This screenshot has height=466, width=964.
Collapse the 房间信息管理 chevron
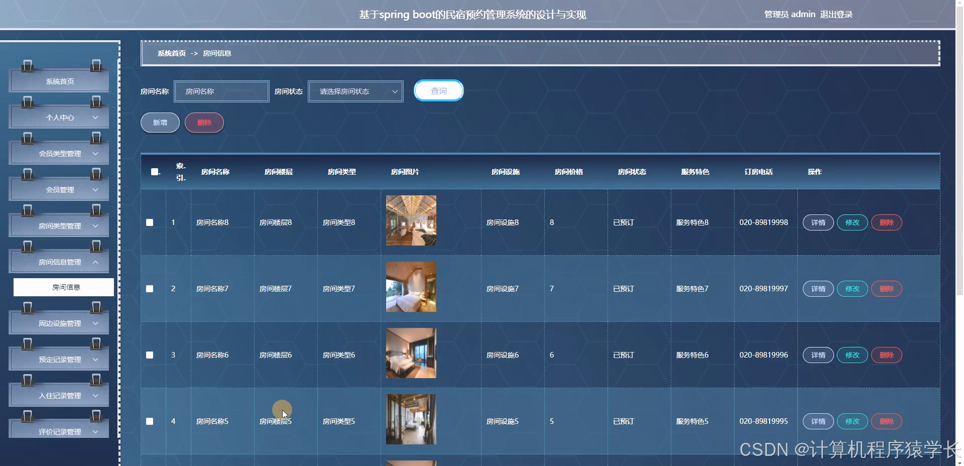(x=95, y=262)
